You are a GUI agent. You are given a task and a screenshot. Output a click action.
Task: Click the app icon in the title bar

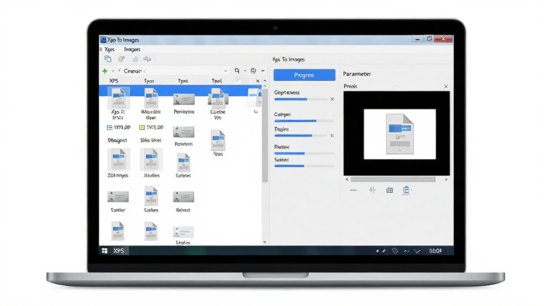point(103,39)
